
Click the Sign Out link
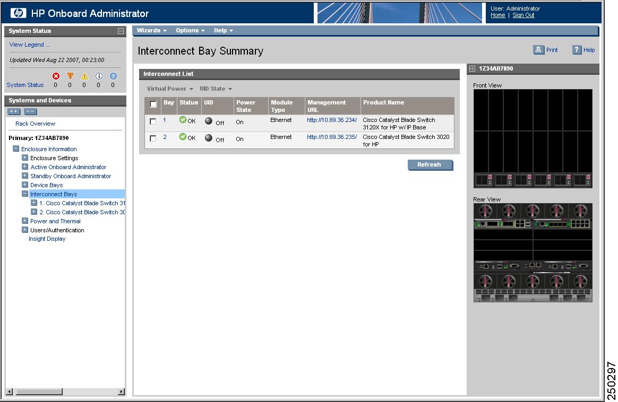click(x=523, y=15)
